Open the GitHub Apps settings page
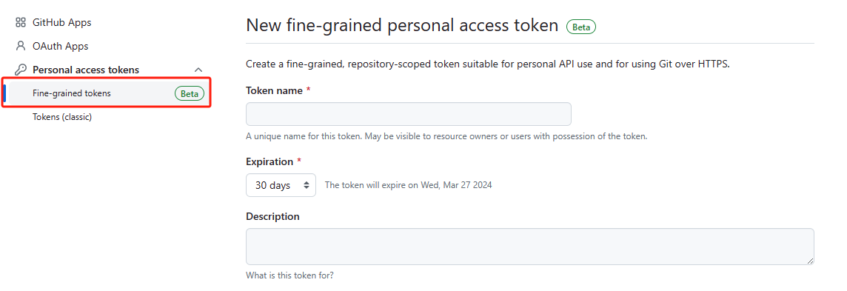847x291 pixels. (x=61, y=23)
